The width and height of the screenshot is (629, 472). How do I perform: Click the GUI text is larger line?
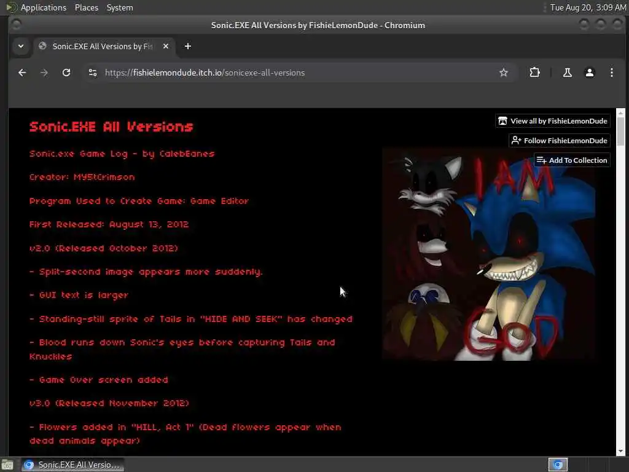click(79, 295)
